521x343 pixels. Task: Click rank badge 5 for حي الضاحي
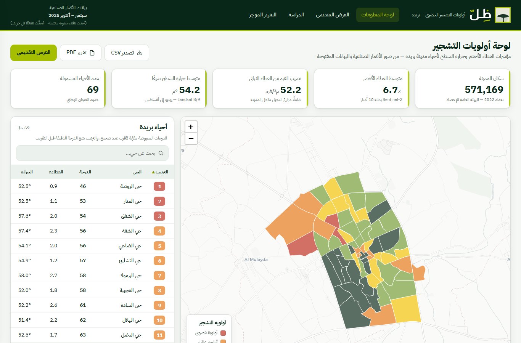pos(159,246)
